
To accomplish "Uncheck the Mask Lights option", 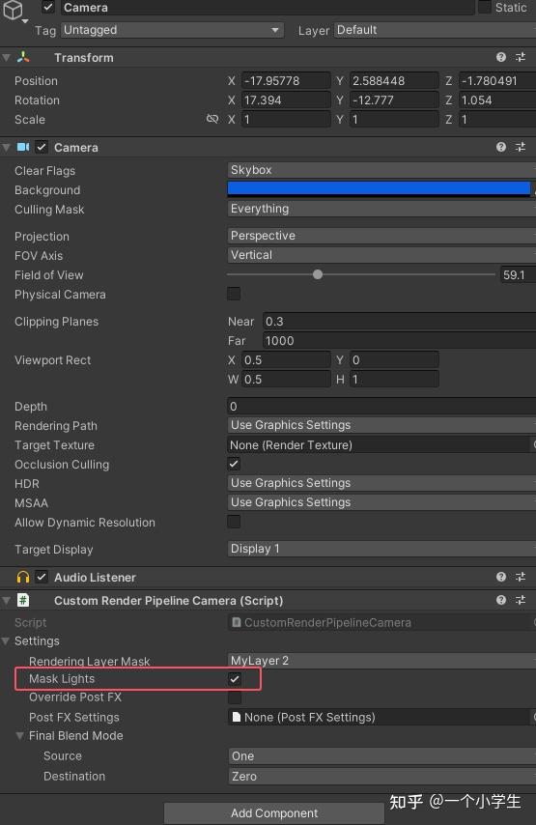I will click(x=235, y=679).
